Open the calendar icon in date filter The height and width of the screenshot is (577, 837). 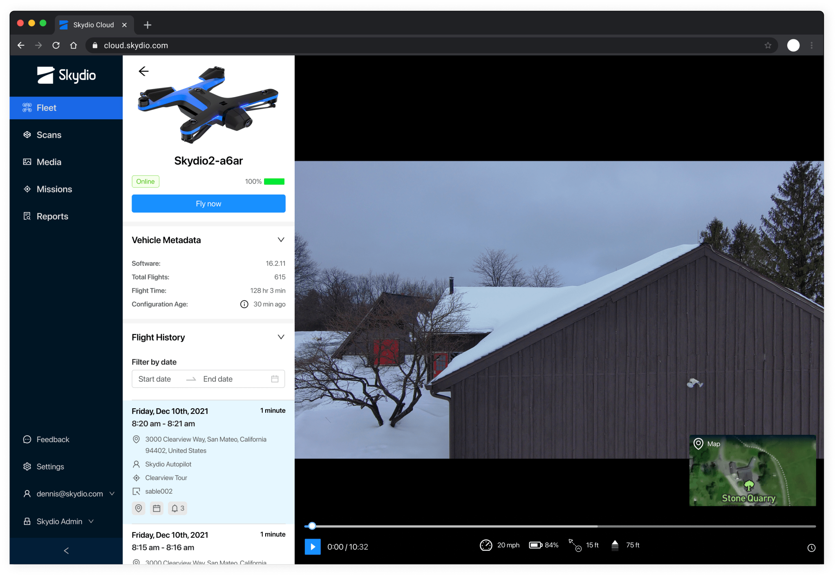[275, 379]
